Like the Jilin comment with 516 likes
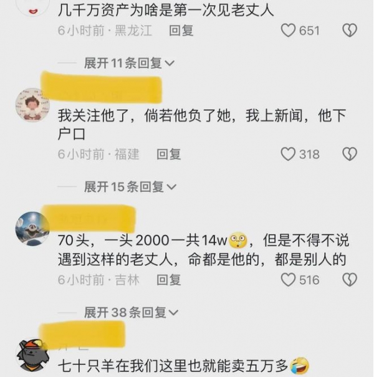Image resolution: width=374 pixels, height=377 pixels. tap(288, 280)
